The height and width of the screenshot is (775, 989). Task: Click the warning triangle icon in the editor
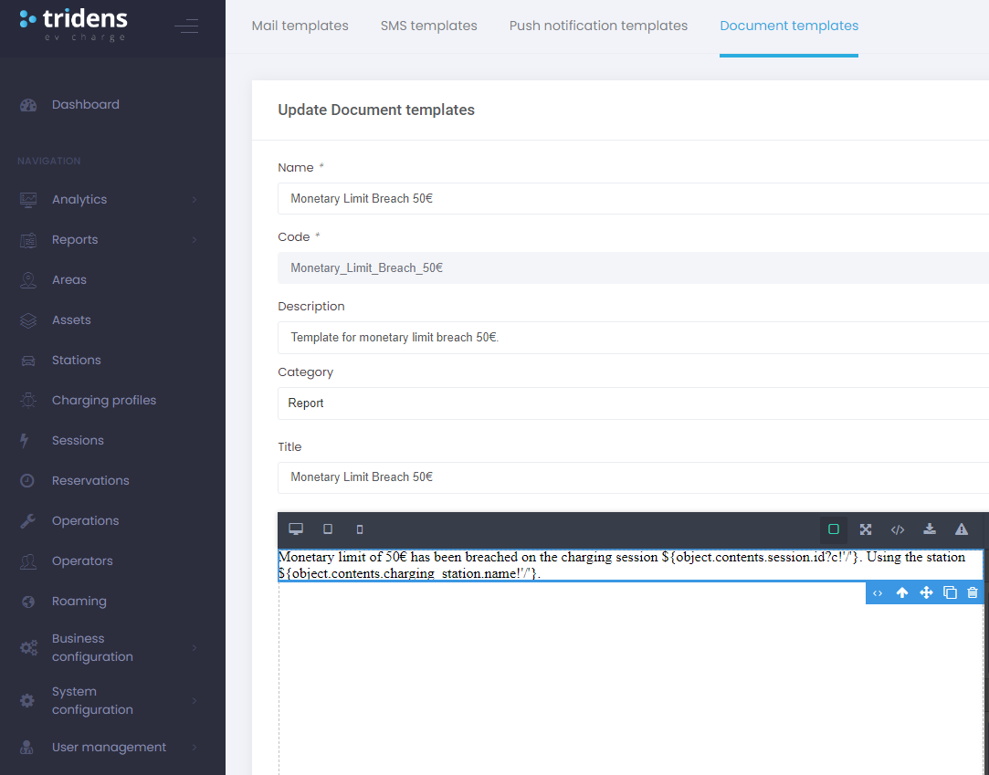click(961, 529)
